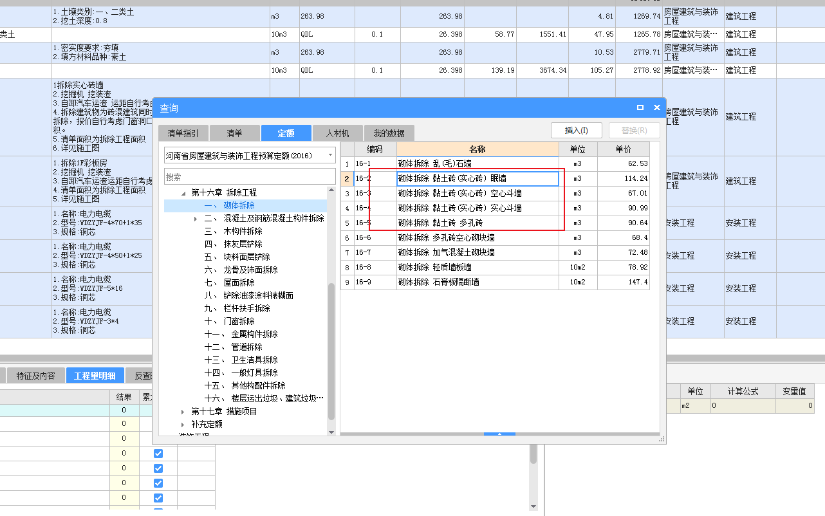Screen dimensions: 825x516
Task: Open the 我的数据 tab
Action: point(389,133)
